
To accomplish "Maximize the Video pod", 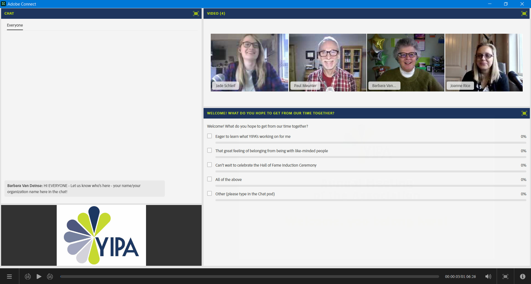I will [x=524, y=13].
